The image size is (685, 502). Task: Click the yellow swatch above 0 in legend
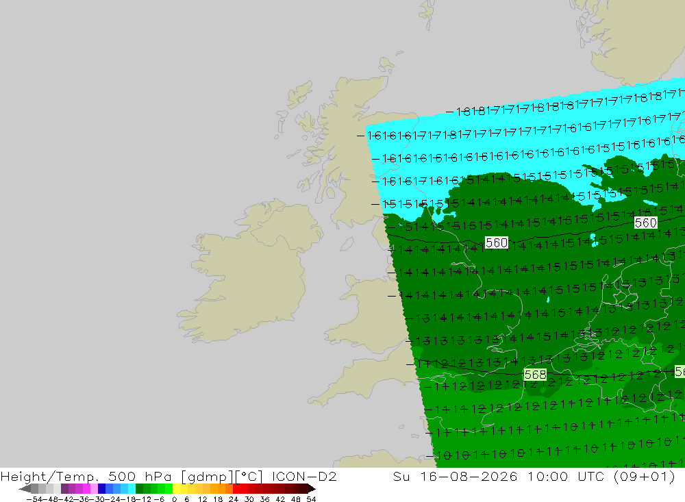tap(177, 488)
